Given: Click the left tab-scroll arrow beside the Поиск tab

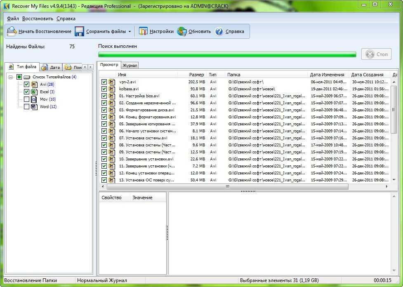Looking at the screenshot, I should [85, 67].
